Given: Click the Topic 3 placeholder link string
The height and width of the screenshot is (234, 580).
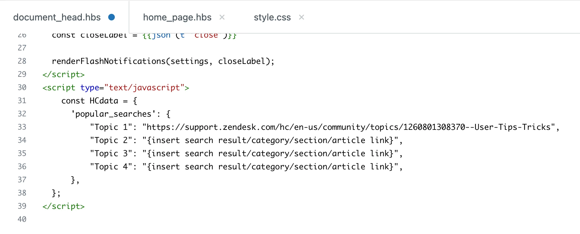Looking at the screenshot, I should pyautogui.click(x=270, y=154).
